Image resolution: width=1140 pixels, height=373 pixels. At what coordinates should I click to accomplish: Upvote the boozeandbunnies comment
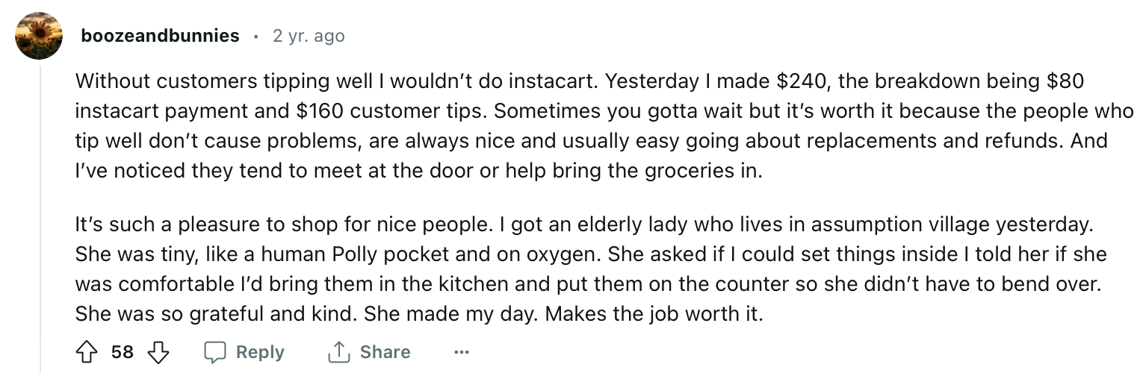pyautogui.click(x=87, y=352)
